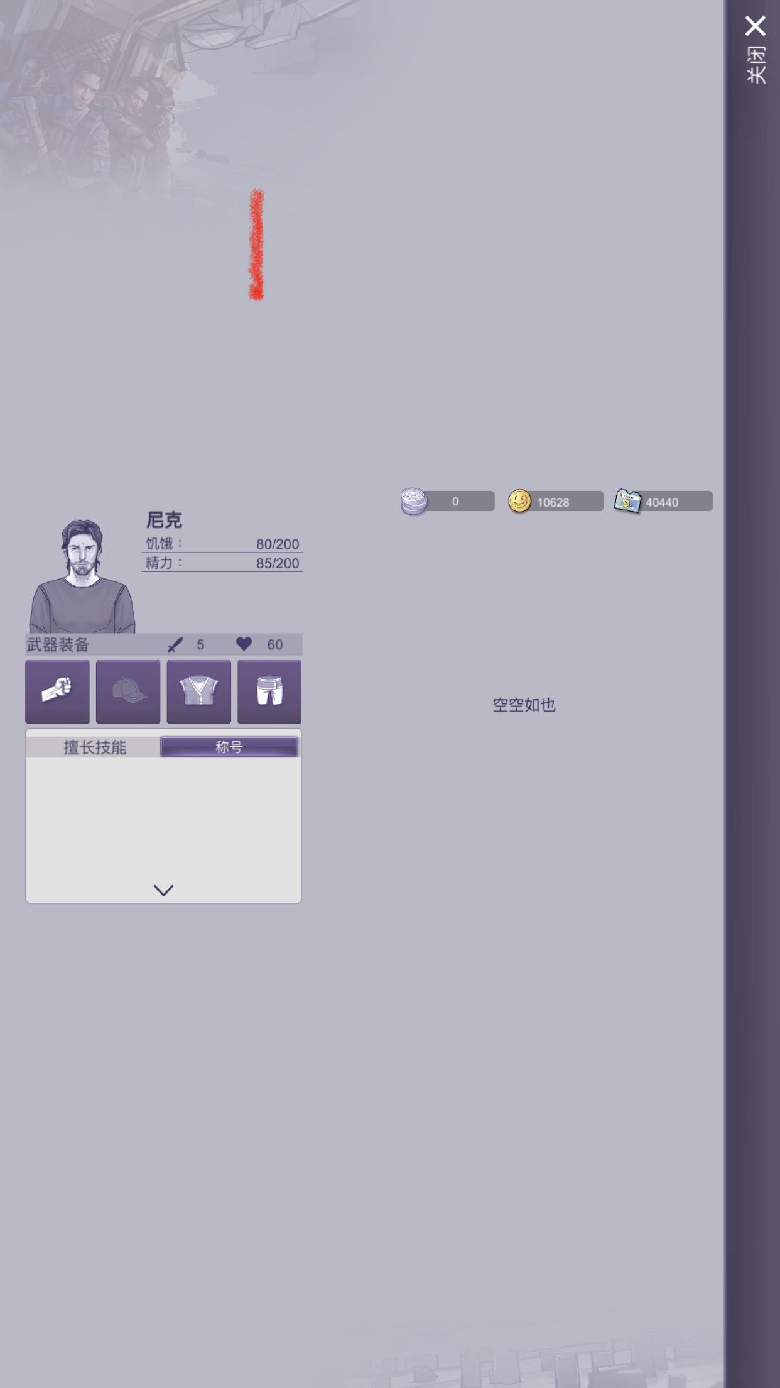Tap the gold smiley coin icon
Image resolution: width=780 pixels, height=1388 pixels.
[x=519, y=501]
